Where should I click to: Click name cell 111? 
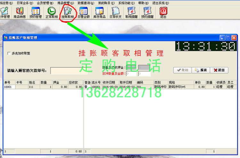click(34, 87)
